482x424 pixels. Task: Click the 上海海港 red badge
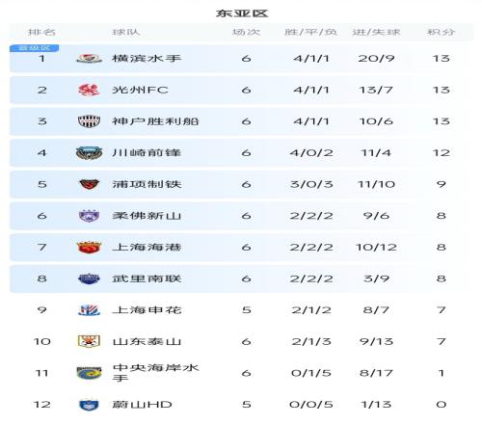coord(89,248)
